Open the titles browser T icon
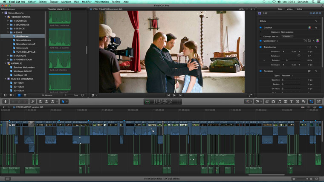 (x=291, y=101)
